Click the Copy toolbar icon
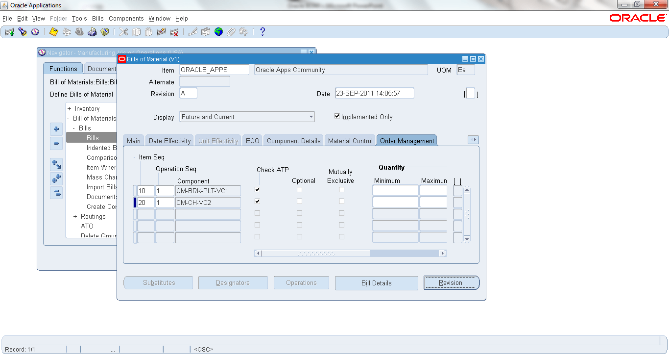The height and width of the screenshot is (356, 669). 136,31
